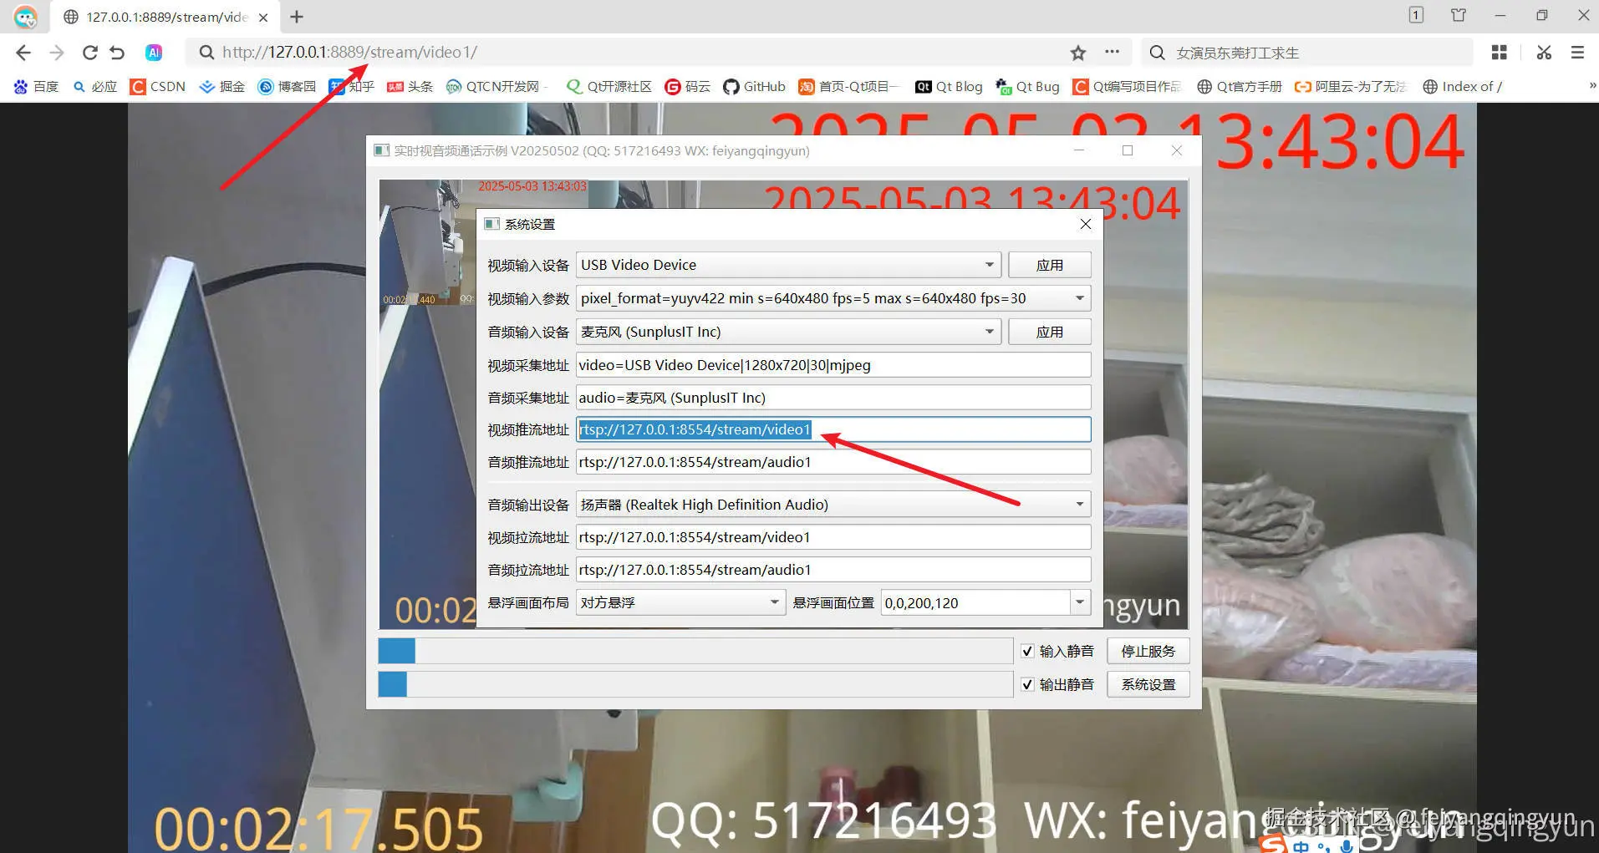
Task: Click the AI assistant icon in the toolbar
Action: (x=153, y=52)
